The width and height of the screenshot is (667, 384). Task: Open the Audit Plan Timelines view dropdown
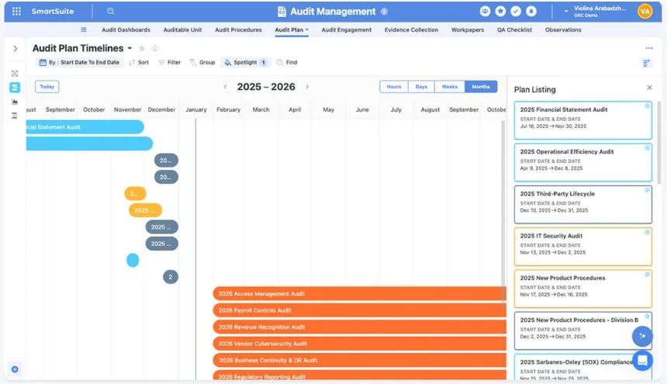click(x=130, y=48)
